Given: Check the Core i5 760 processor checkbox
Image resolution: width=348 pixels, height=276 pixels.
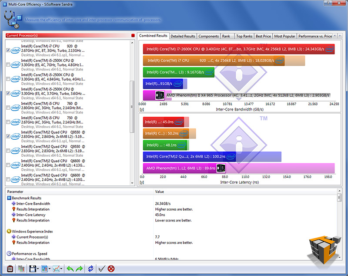Looking at the screenshot, I should pyautogui.click(x=8, y=108).
